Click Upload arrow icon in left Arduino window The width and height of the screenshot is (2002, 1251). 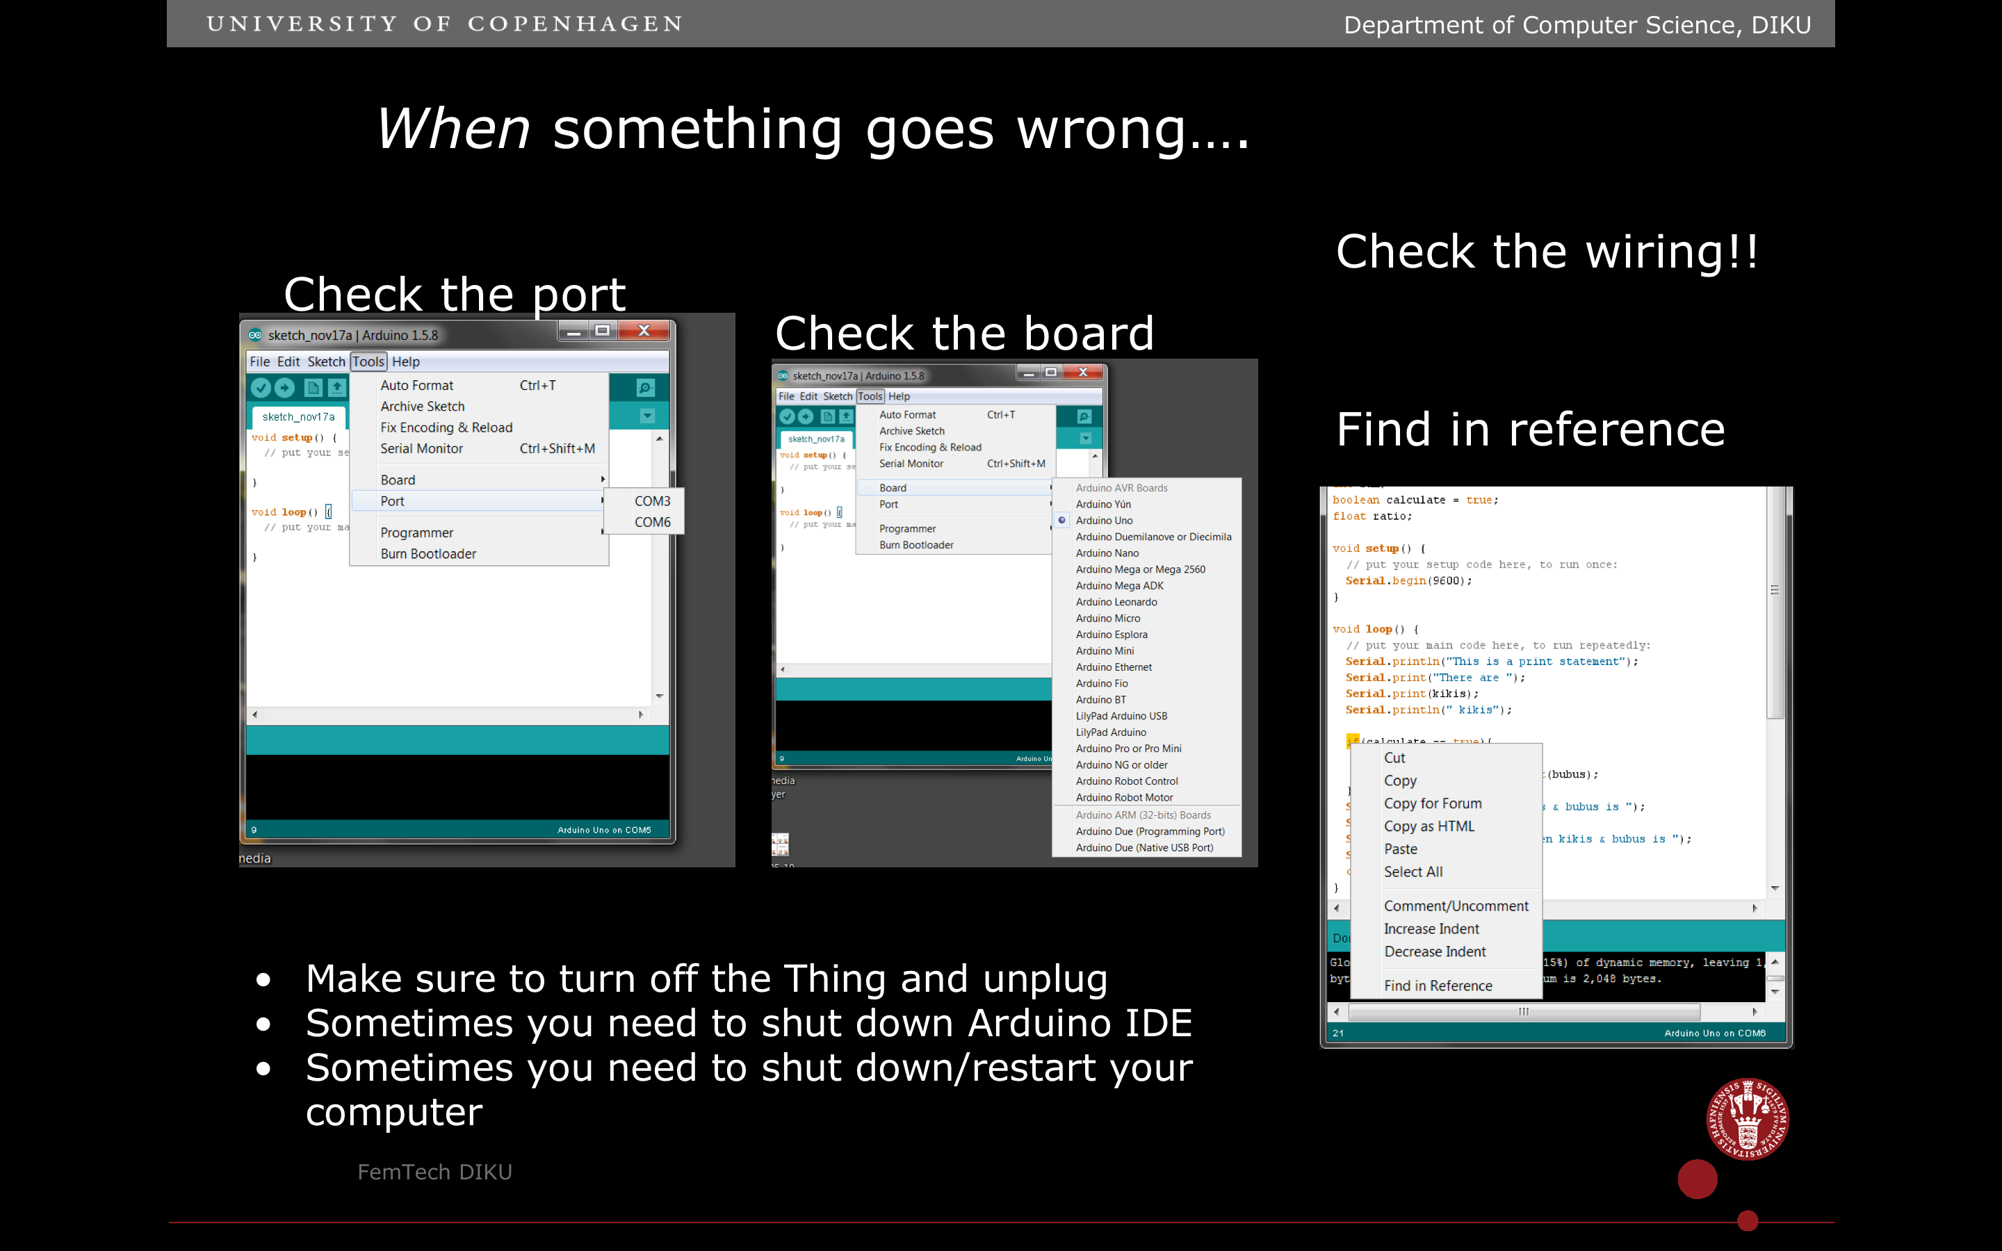[284, 387]
